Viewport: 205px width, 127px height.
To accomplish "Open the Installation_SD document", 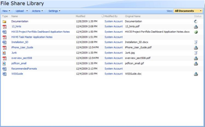I will 20,42.
